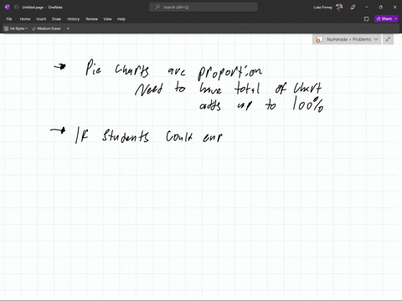Viewport: 402px width, 301px height.
Task: Expand the Share button dropdown arrow
Action: (x=396, y=18)
